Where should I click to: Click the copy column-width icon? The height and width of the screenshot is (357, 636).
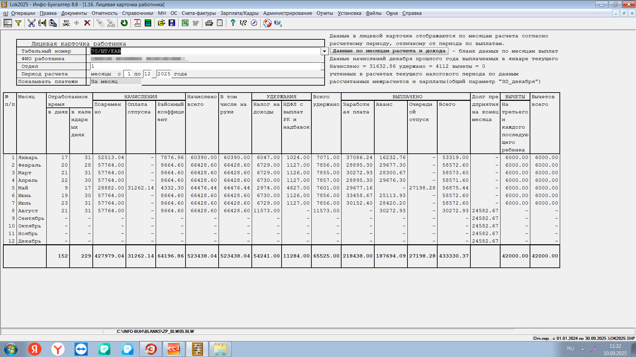click(x=42, y=23)
